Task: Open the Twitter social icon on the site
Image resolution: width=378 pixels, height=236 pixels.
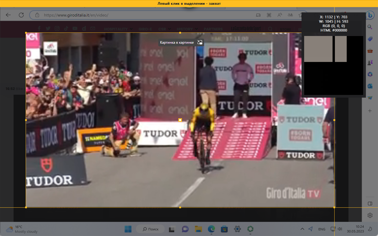Action: tap(48, 28)
